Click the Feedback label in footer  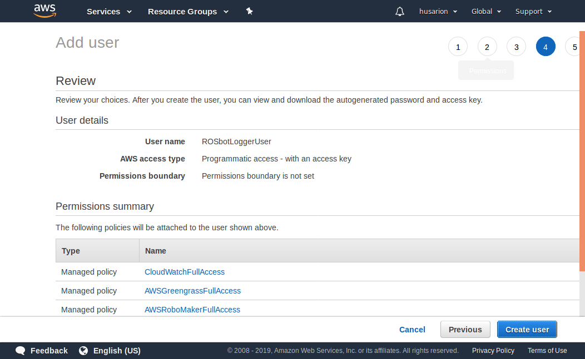[49, 351]
